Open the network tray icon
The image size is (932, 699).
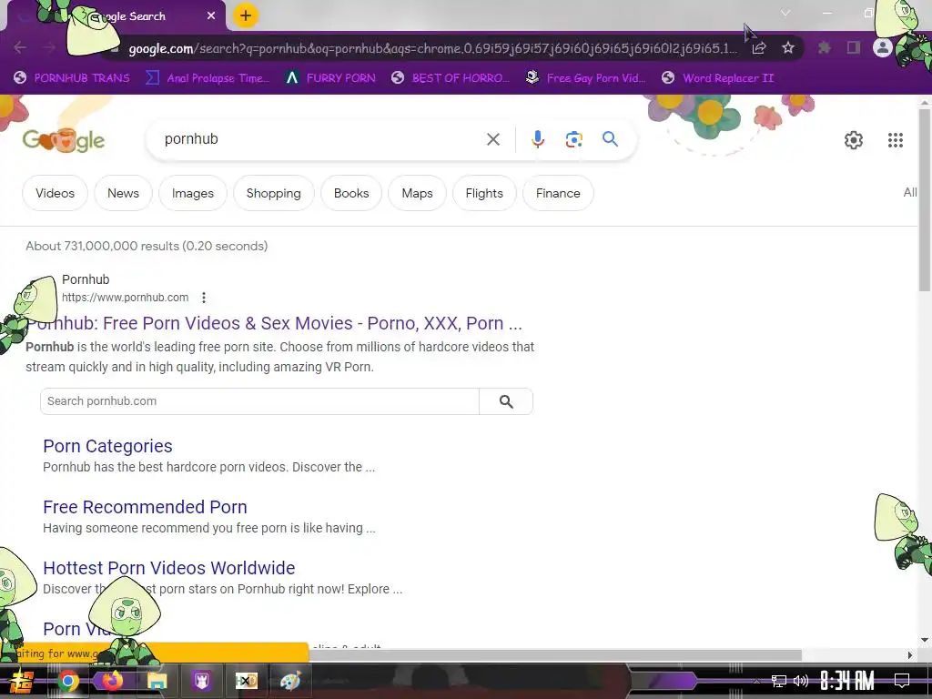778,681
